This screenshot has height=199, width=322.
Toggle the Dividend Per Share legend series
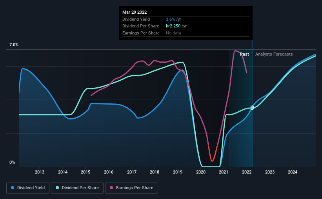click(77, 188)
